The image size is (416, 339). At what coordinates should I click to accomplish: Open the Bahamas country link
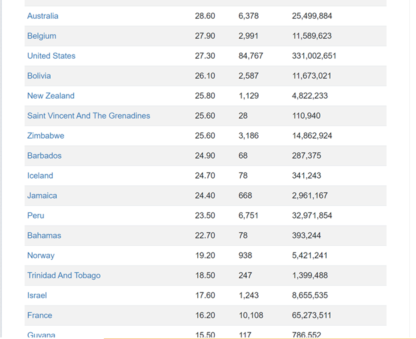(x=44, y=236)
